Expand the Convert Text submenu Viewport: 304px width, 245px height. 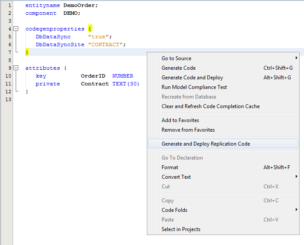point(176,177)
